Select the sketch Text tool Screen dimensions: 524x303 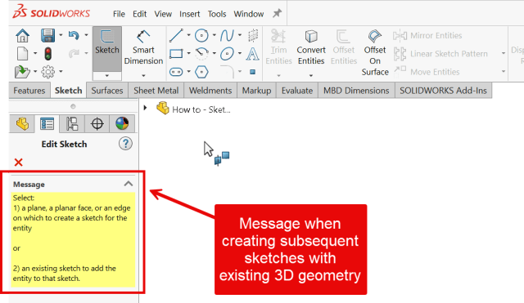click(x=252, y=53)
